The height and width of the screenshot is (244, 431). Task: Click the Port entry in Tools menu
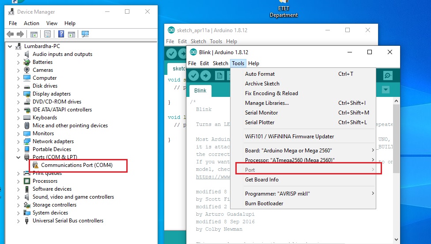coord(303,170)
